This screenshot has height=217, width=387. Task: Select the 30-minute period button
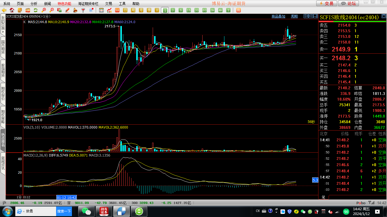[x=197, y=10]
